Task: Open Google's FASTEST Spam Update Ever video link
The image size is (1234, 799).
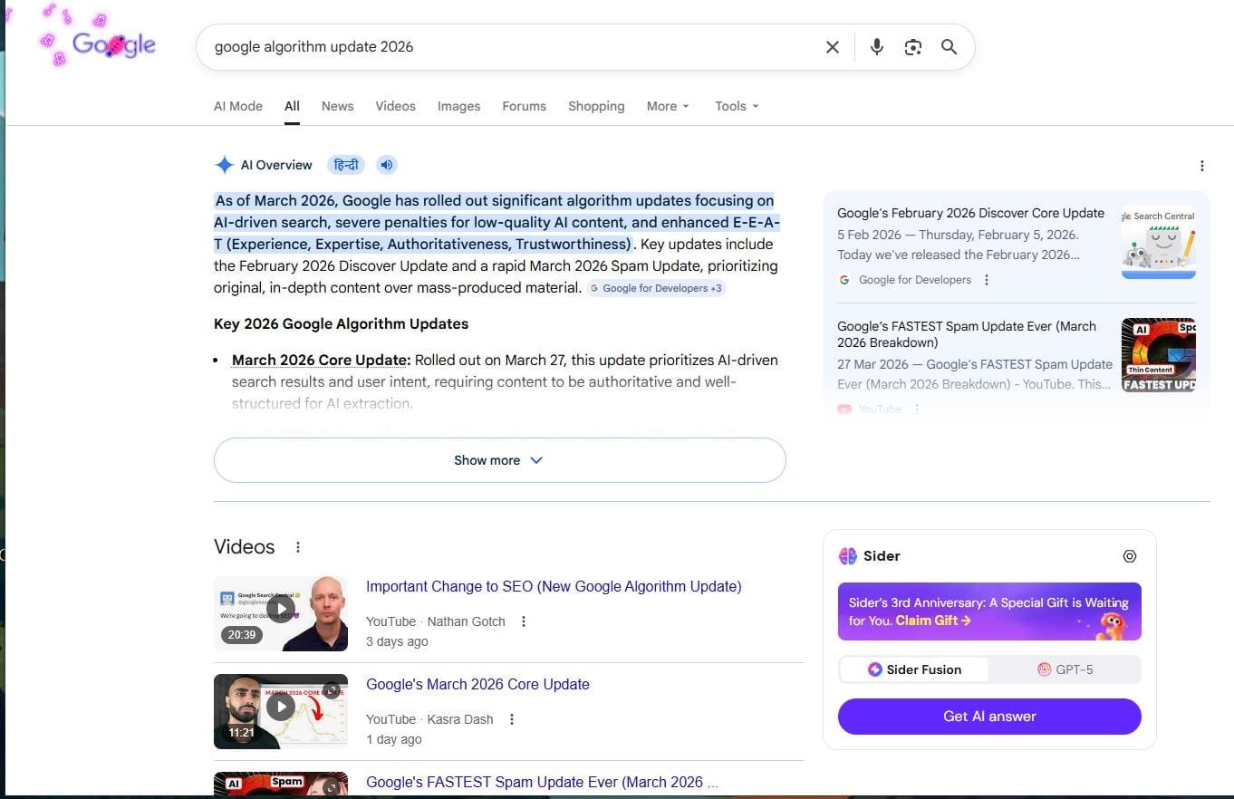Action: [542, 782]
